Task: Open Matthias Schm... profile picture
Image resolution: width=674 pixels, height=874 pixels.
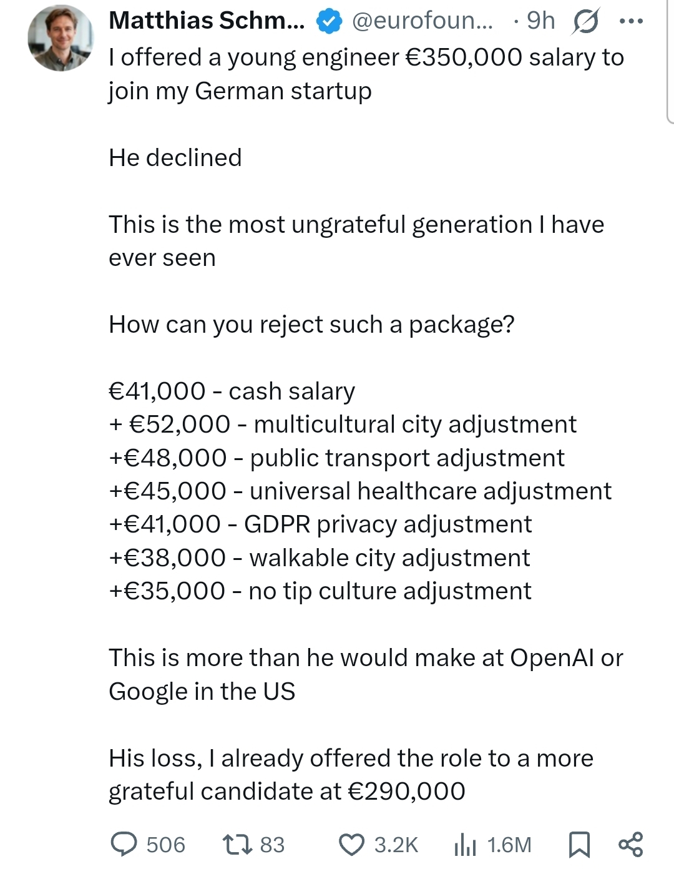Action: click(61, 38)
